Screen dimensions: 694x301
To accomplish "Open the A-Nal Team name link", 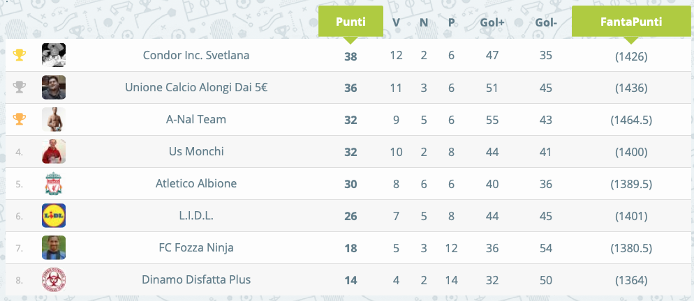I will 196,119.
